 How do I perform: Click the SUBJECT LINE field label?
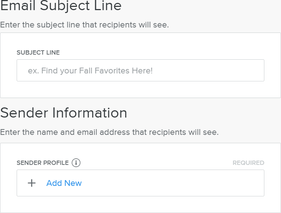tap(38, 52)
